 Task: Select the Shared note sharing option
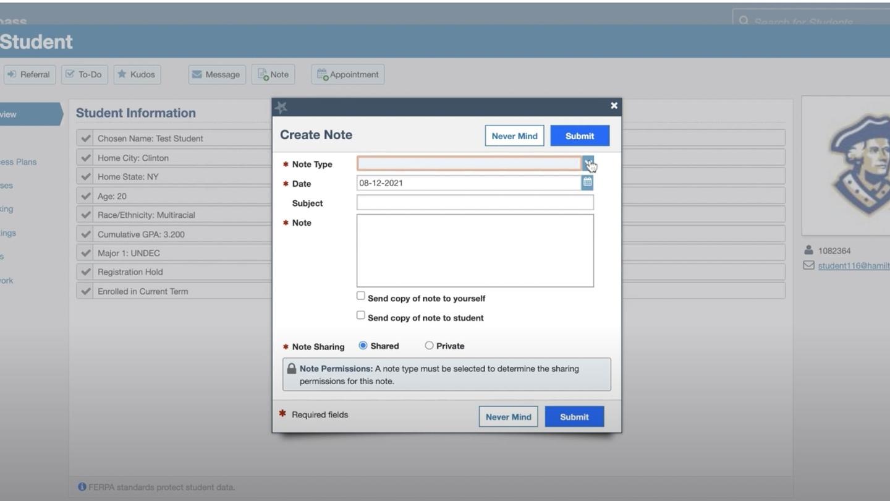pos(363,345)
